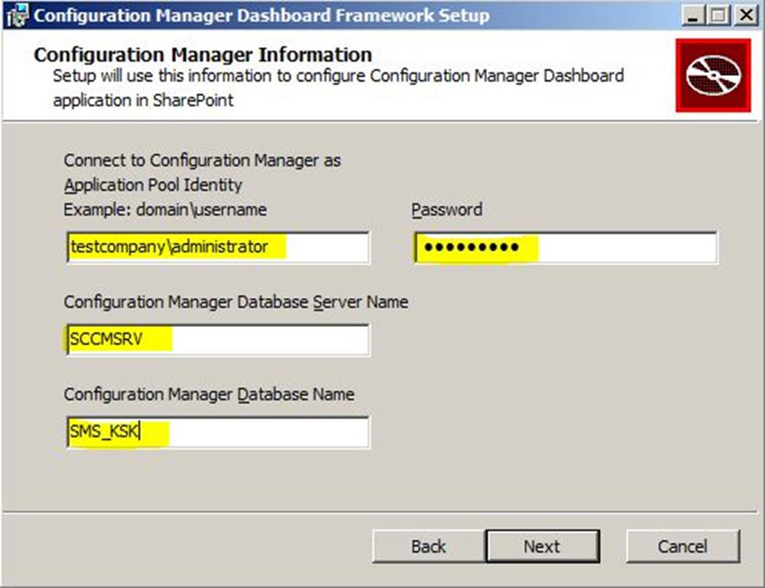The image size is (765, 588).
Task: Click the disabled maximize button
Action: click(x=719, y=15)
